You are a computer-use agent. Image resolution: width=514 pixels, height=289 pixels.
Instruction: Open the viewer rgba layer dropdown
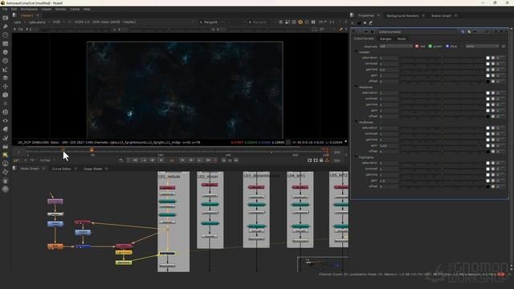(18, 22)
